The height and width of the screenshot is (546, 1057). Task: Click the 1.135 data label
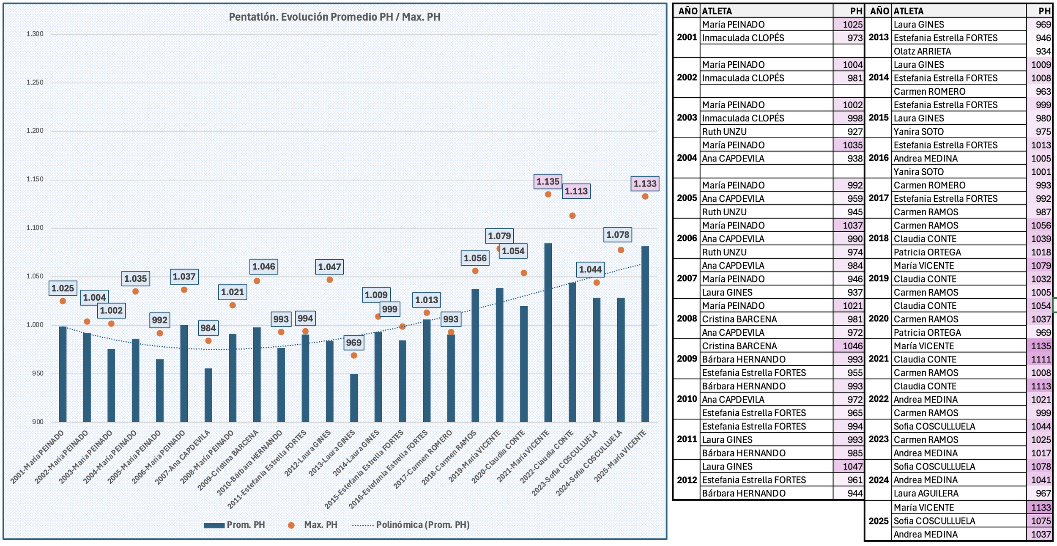click(548, 182)
